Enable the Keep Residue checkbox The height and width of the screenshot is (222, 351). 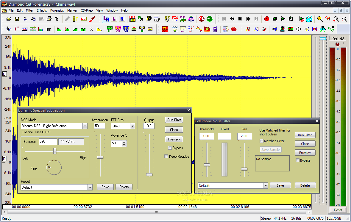pos(166,157)
